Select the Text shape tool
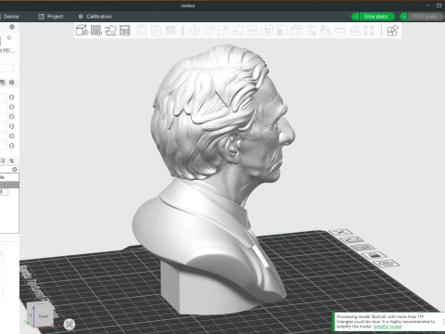 point(311,31)
